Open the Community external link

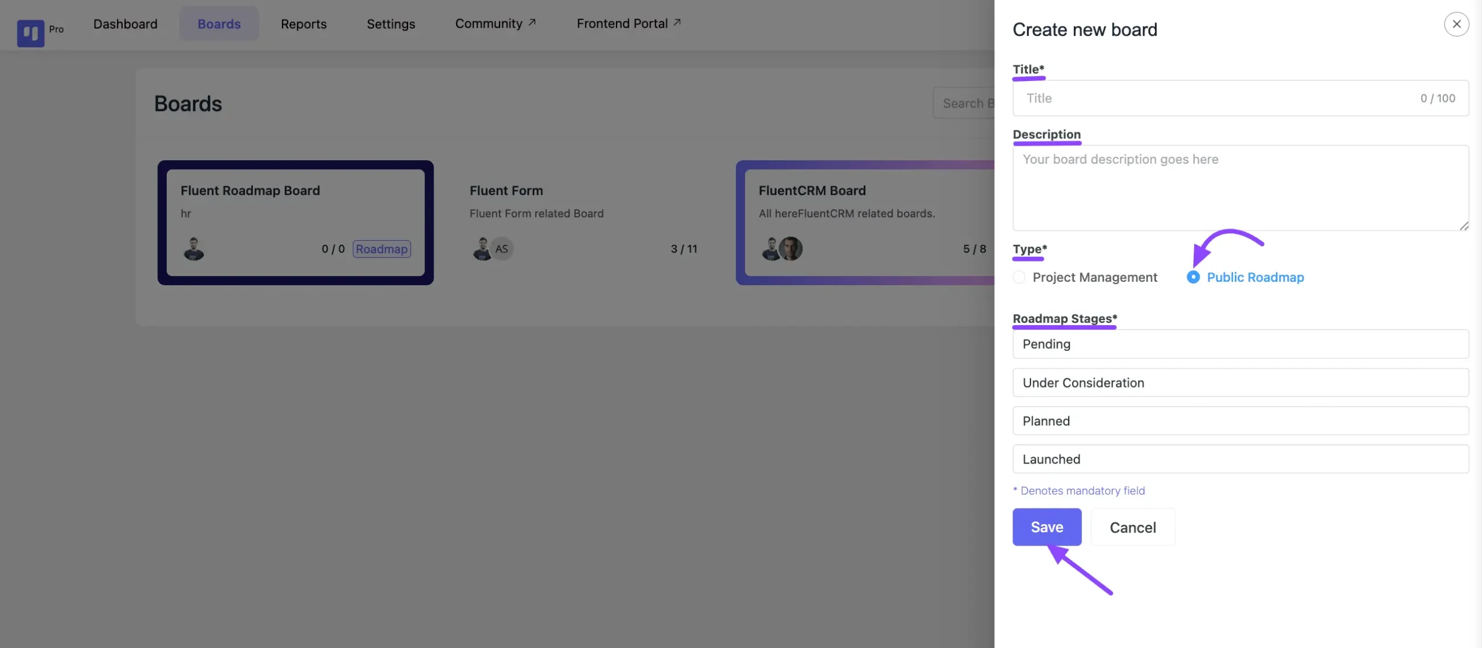[496, 24]
